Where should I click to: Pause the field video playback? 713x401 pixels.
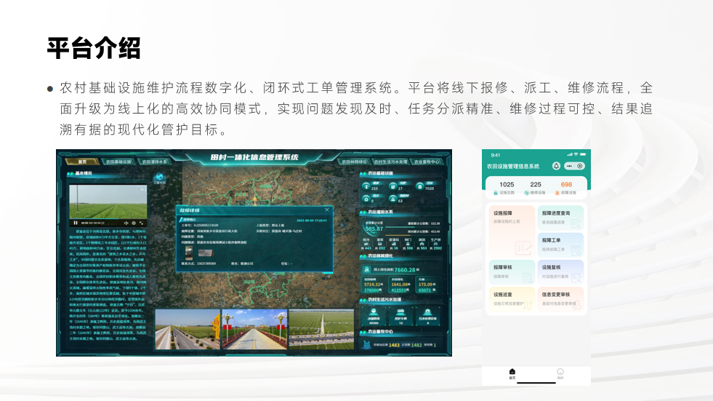pos(76,223)
